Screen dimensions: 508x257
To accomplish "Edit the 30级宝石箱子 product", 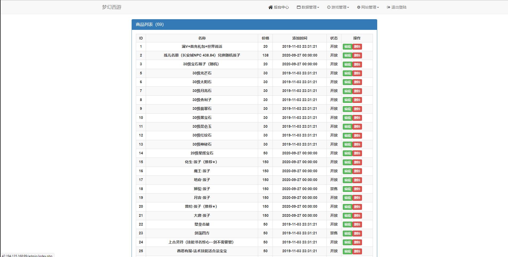I will point(347,64).
